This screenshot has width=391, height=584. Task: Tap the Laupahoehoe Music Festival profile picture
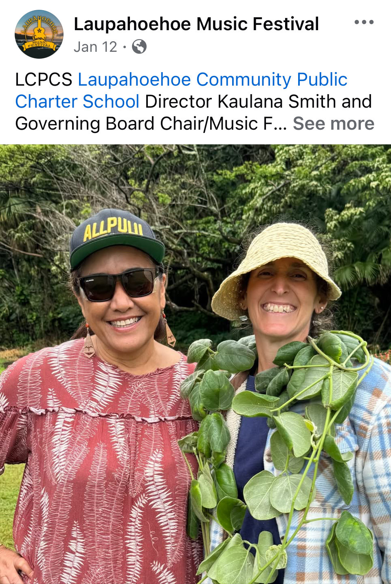point(39,34)
